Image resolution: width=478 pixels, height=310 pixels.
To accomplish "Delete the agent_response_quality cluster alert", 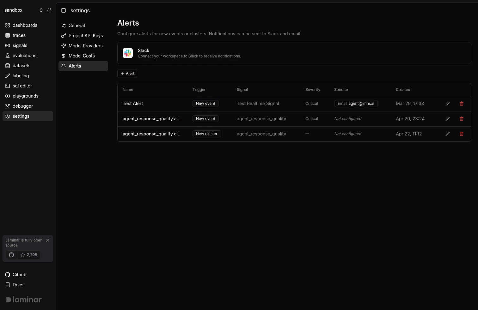I will (461, 134).
